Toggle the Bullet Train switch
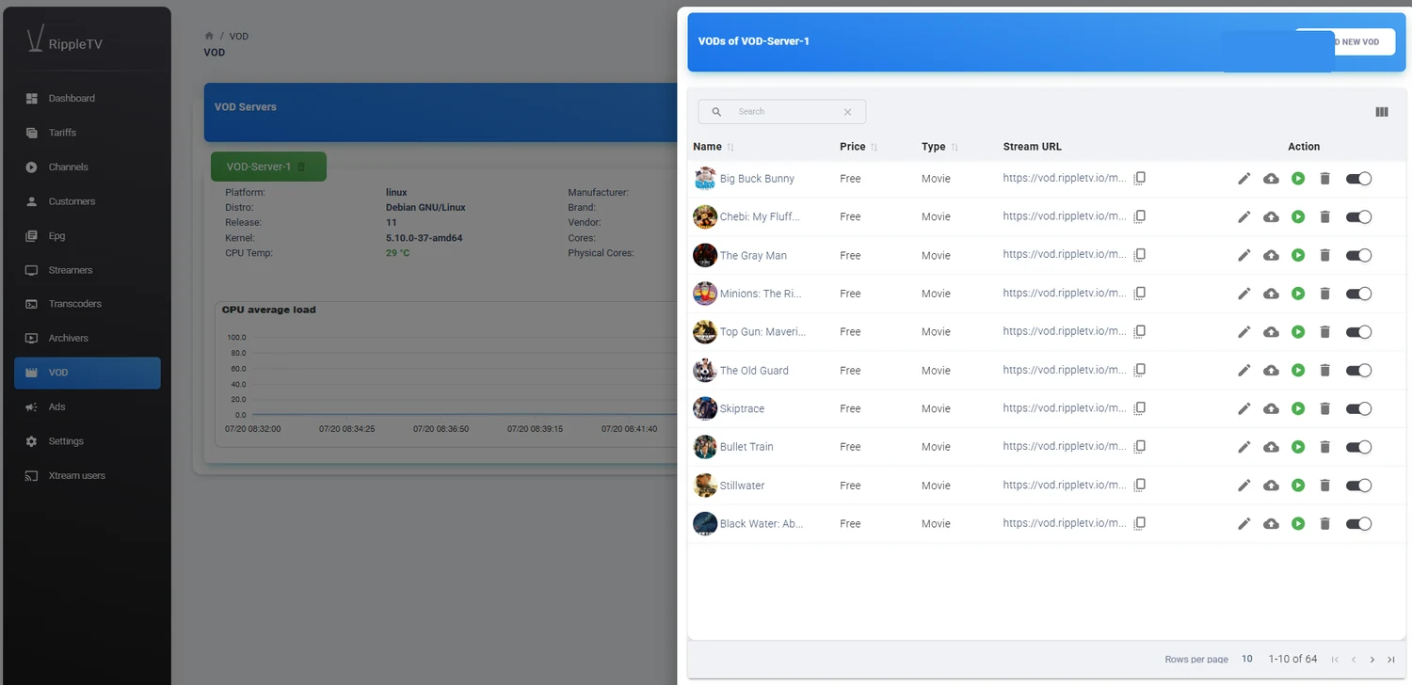The width and height of the screenshot is (1412, 685). (x=1358, y=447)
